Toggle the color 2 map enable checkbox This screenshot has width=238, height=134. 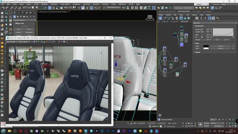[233, 48]
